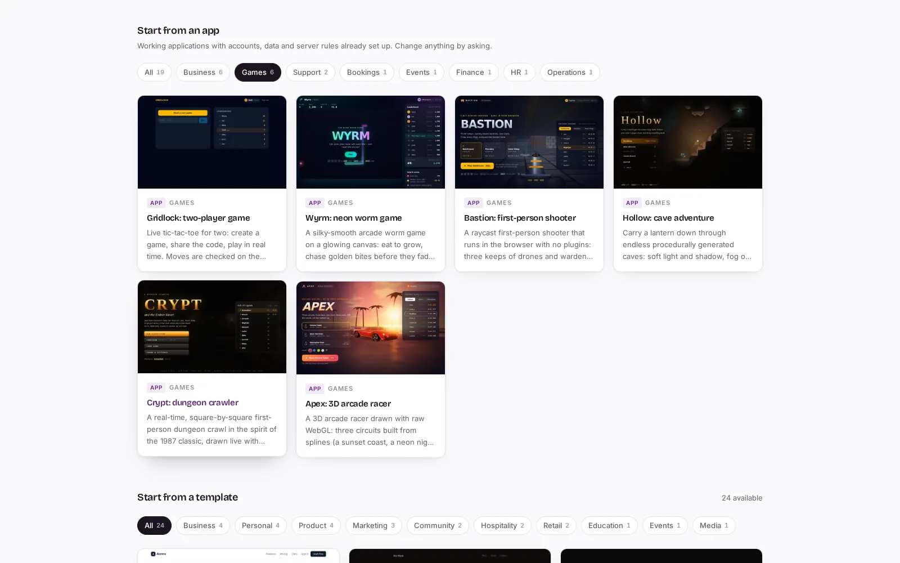Click the APP badge on Gridlock card
The height and width of the screenshot is (563, 900).
point(156,203)
